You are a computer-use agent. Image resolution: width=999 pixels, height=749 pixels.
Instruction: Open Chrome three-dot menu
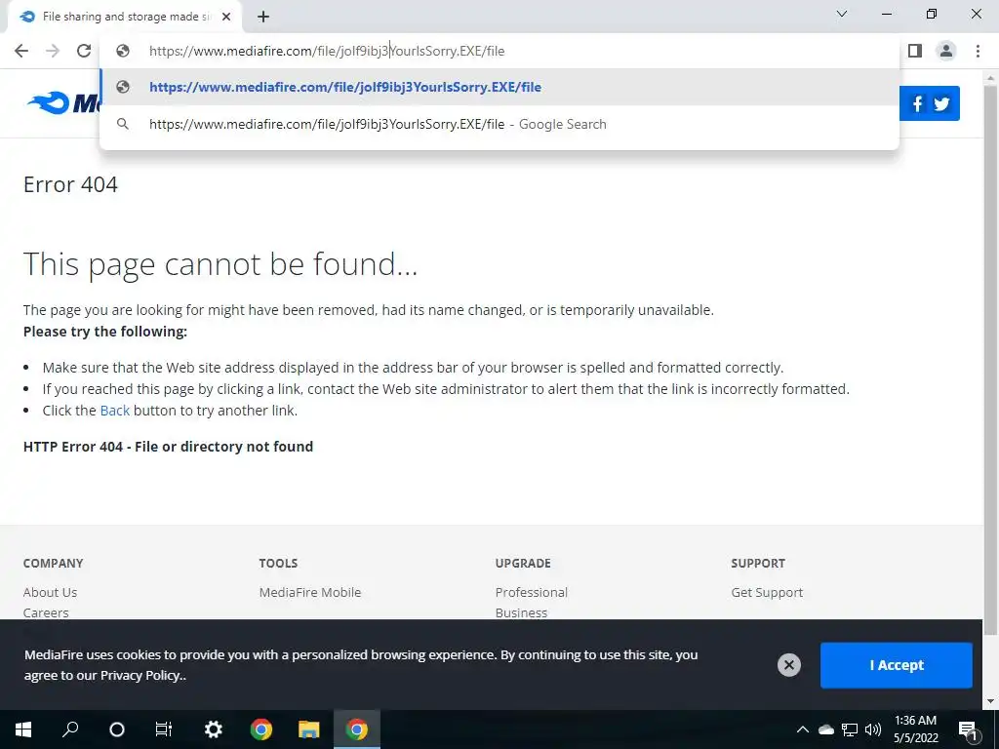(978, 51)
